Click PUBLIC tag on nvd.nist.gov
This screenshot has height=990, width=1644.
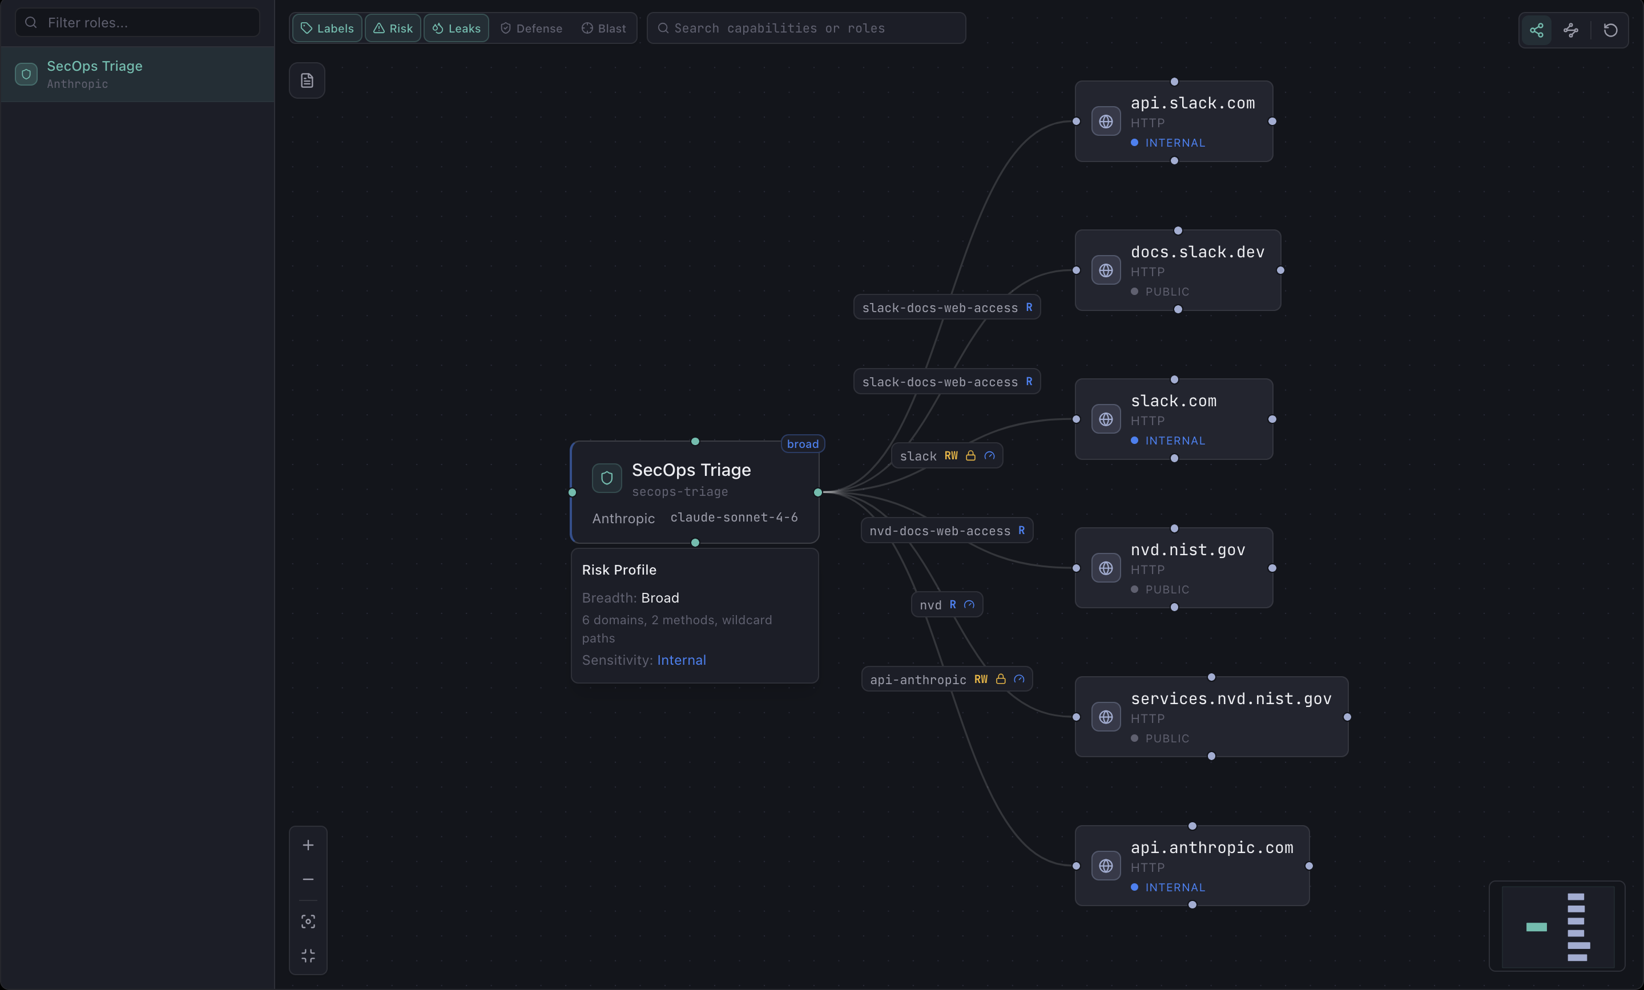1161,589
